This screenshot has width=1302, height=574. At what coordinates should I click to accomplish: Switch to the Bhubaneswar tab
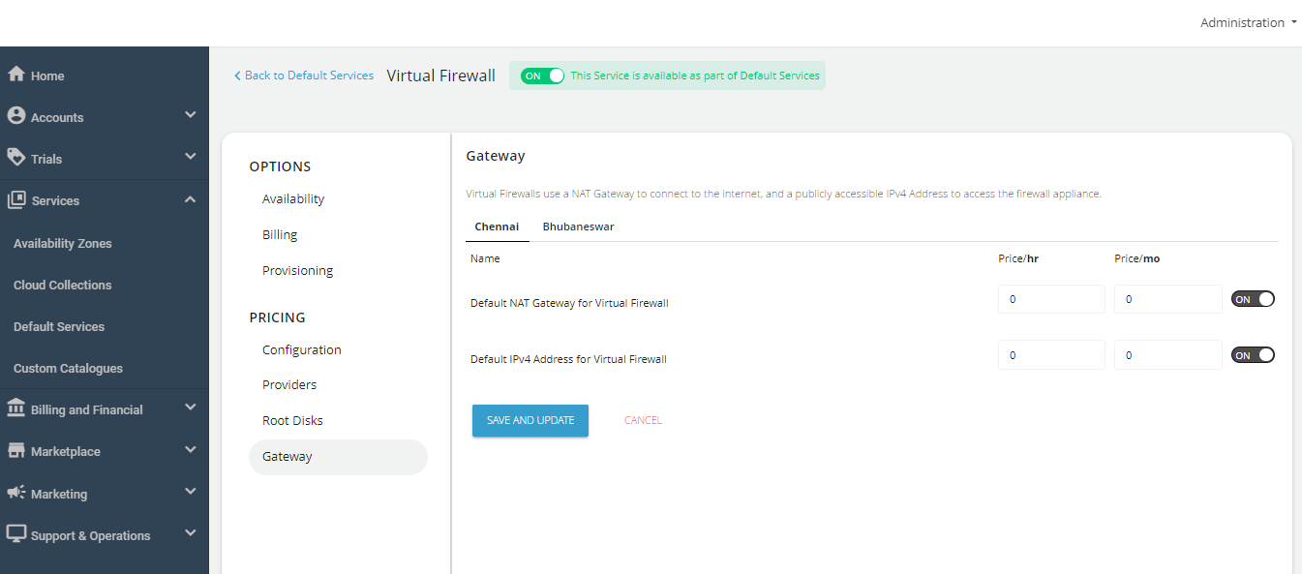[x=578, y=226]
